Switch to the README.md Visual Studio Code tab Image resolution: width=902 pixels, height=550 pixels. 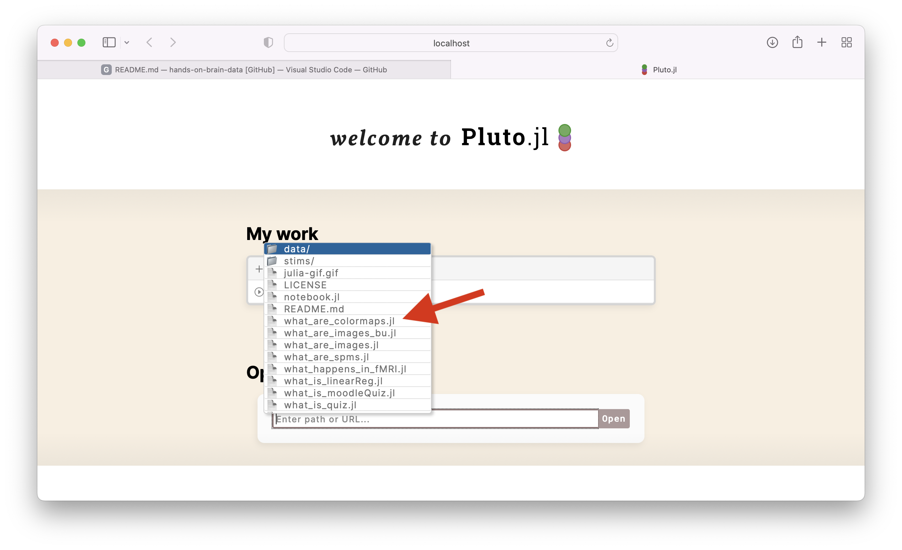244,70
